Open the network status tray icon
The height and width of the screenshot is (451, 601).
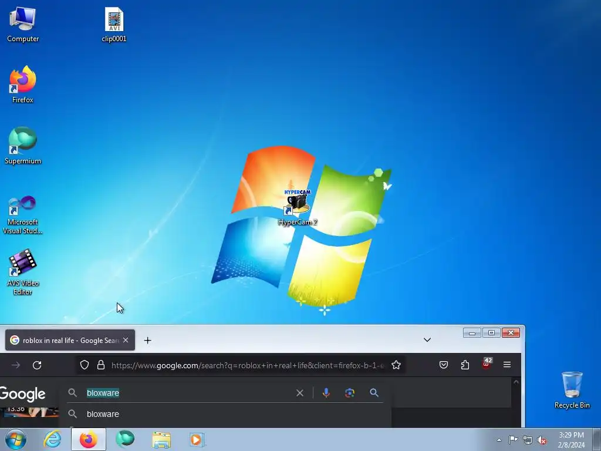click(528, 440)
